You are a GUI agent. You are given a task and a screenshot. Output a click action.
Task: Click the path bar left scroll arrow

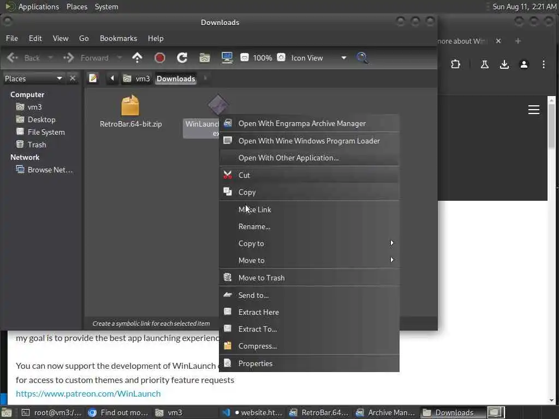(x=112, y=79)
